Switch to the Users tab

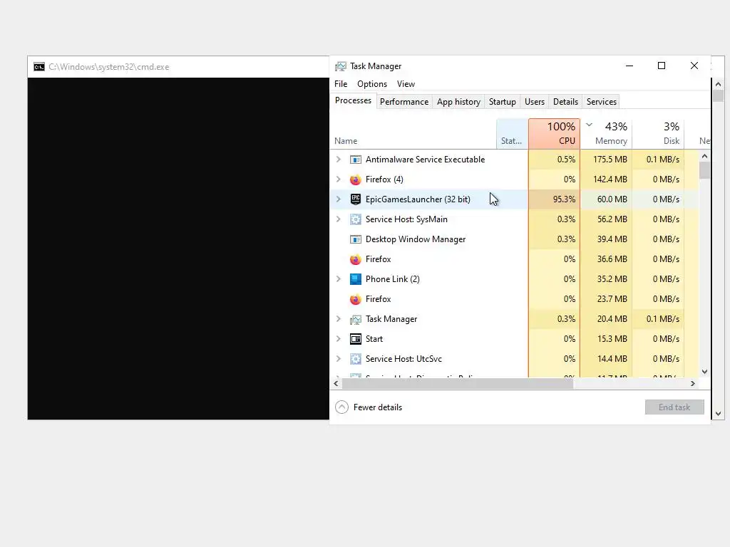[535, 102]
